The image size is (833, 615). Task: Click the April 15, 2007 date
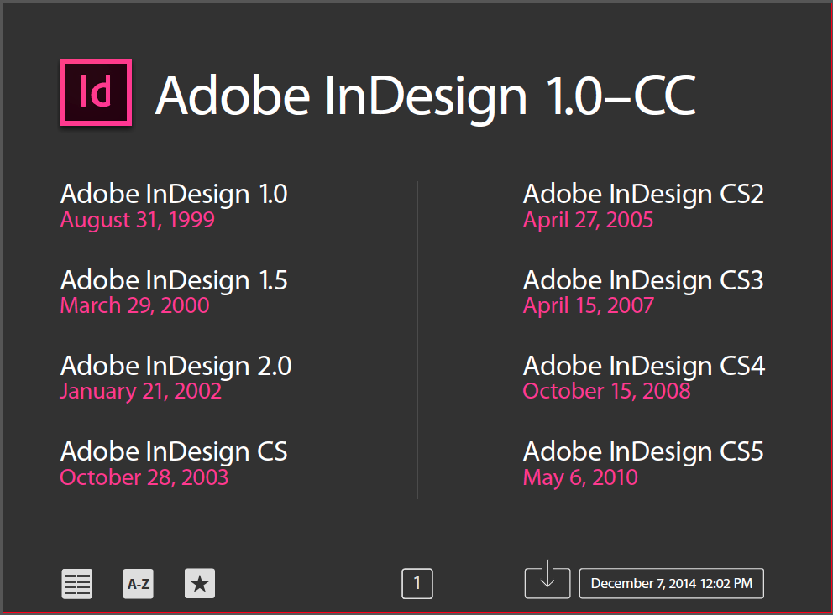(589, 305)
